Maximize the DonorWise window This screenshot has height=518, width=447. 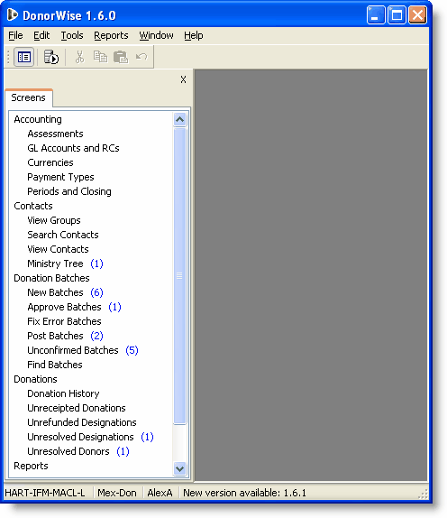397,15
